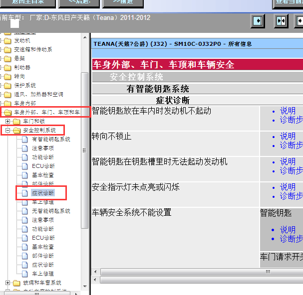Open 通风、加热器和空调 folder
303x295 pixels.
(38, 95)
